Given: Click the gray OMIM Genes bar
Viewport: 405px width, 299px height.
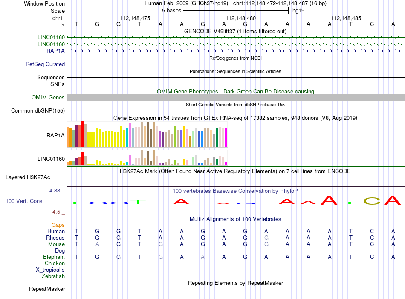Looking at the screenshot, I should pos(235,97).
